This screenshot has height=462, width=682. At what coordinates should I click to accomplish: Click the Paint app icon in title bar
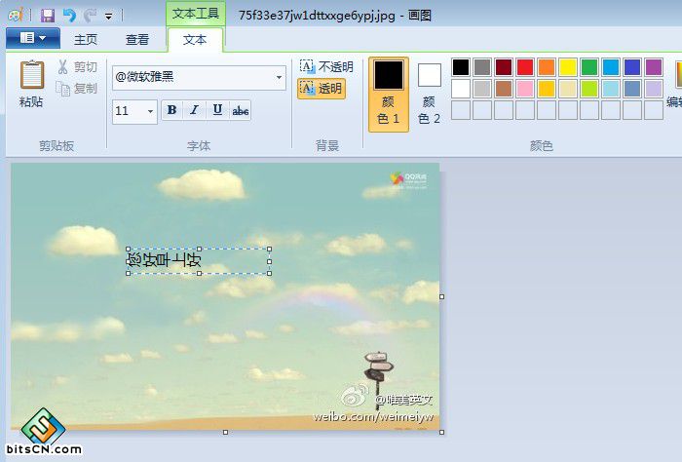tap(16, 16)
